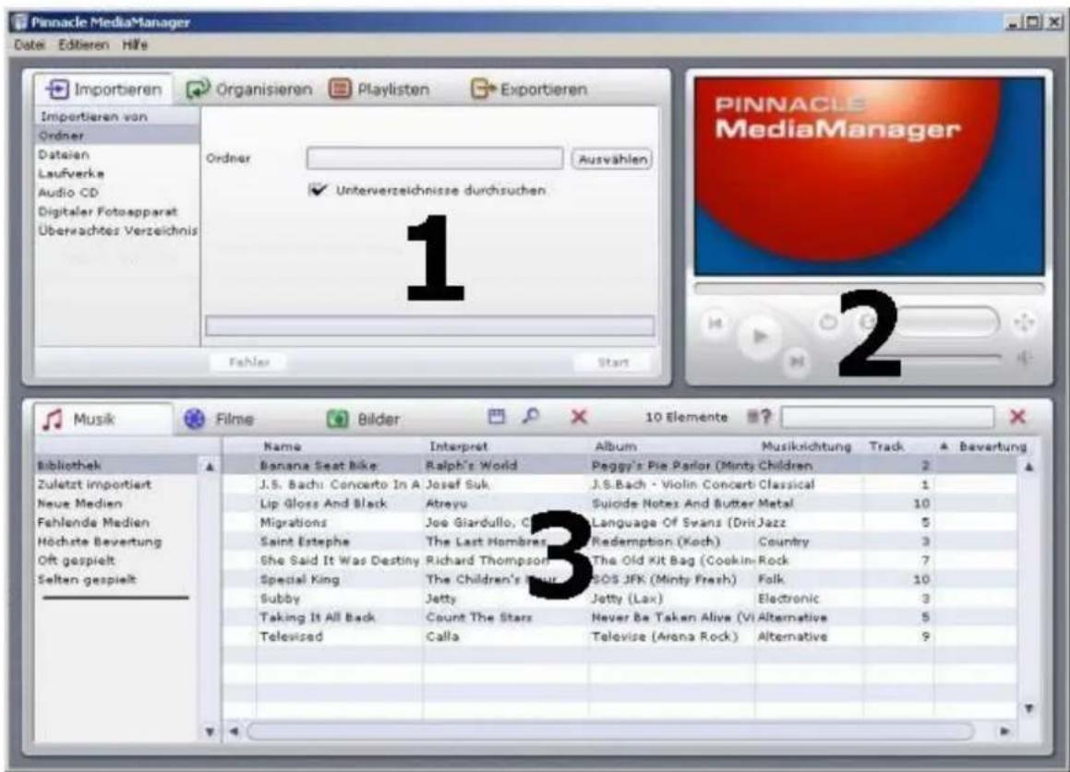The width and height of the screenshot is (1070, 772).
Task: Open the Playlisten tab
Action: point(379,89)
